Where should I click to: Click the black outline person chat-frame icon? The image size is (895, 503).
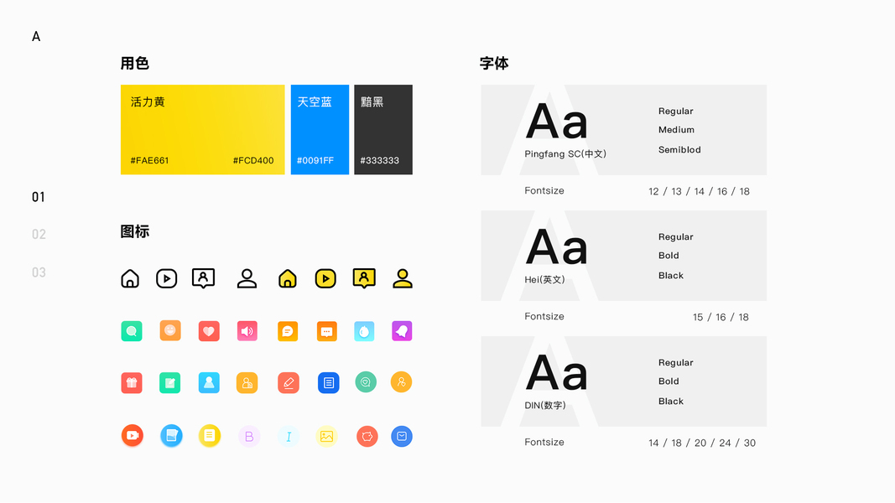click(203, 278)
